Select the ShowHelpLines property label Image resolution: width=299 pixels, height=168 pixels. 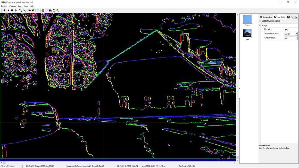click(271, 33)
